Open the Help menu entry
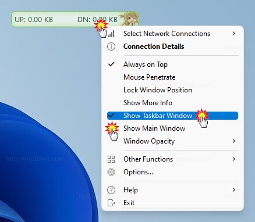The height and width of the screenshot is (222, 255). coord(172,190)
